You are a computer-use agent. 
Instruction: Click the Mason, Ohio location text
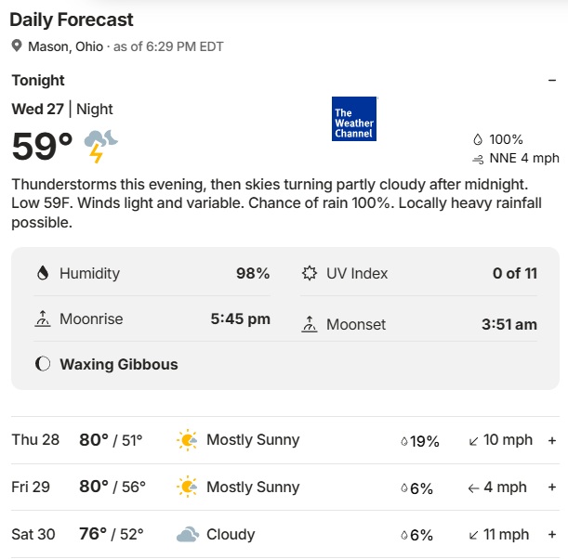(66, 46)
